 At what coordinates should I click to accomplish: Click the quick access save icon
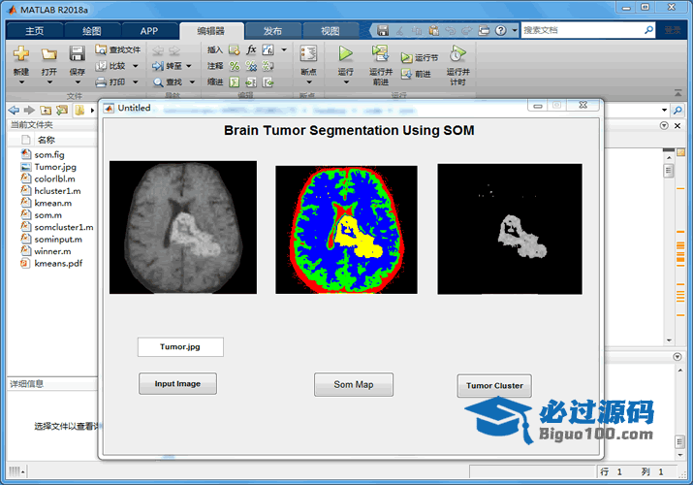[383, 30]
